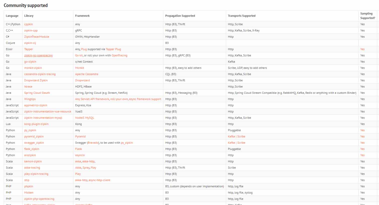Screen dimensions: 379x205
Task: Click the zipkin-cpp library link
Action: coord(31,30)
